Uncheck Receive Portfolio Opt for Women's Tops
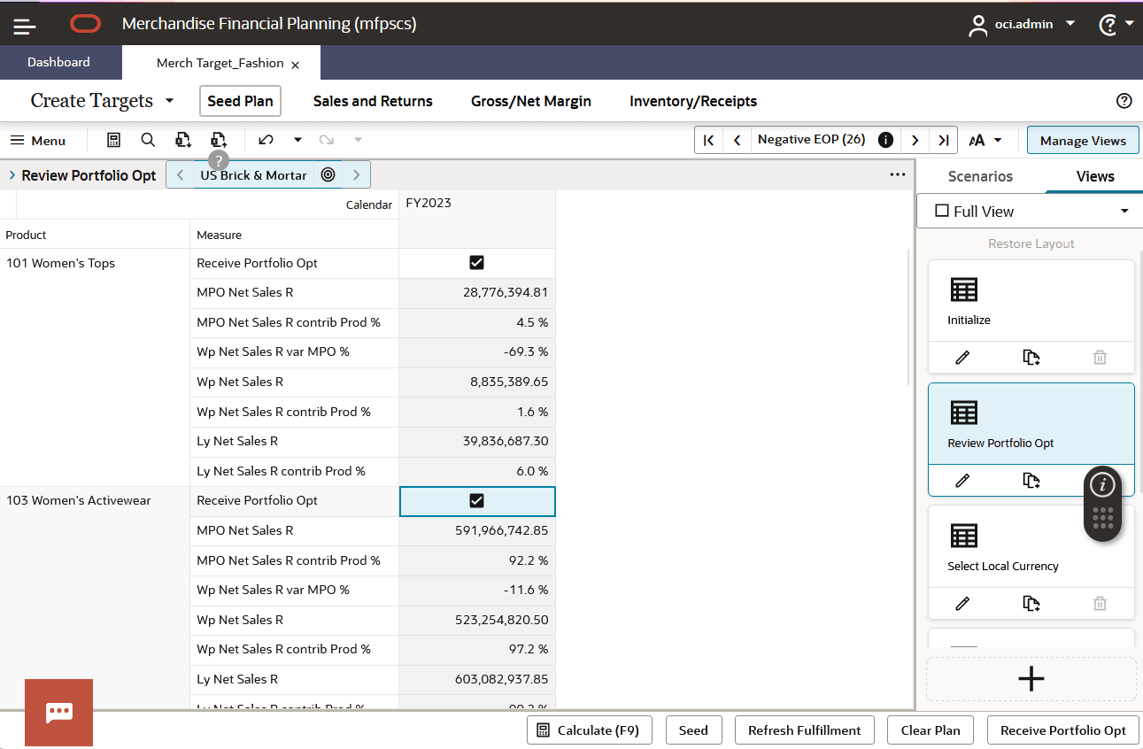This screenshot has width=1143, height=749. point(476,262)
